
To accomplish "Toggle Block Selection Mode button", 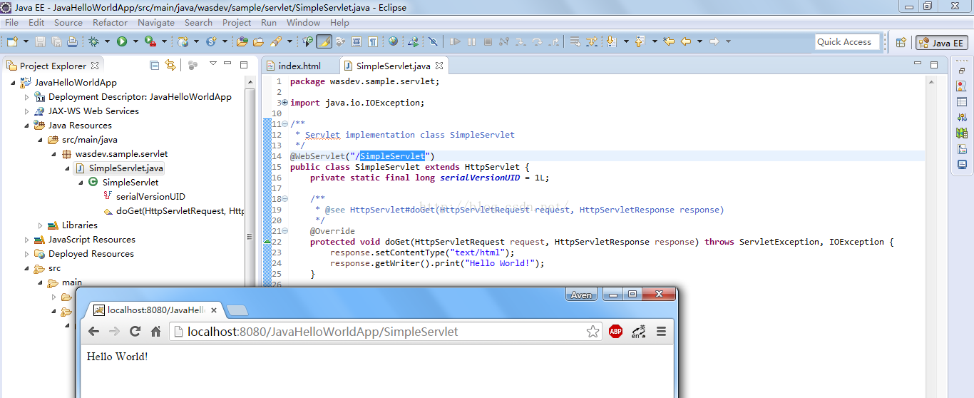I will [357, 41].
